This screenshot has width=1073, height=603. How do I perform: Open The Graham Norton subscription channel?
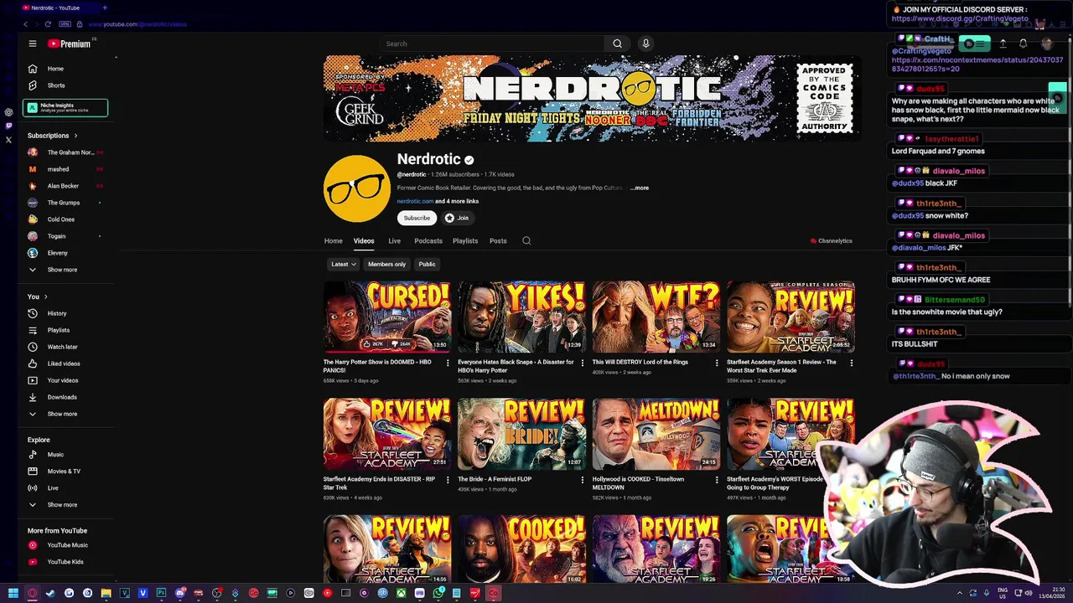[65, 152]
